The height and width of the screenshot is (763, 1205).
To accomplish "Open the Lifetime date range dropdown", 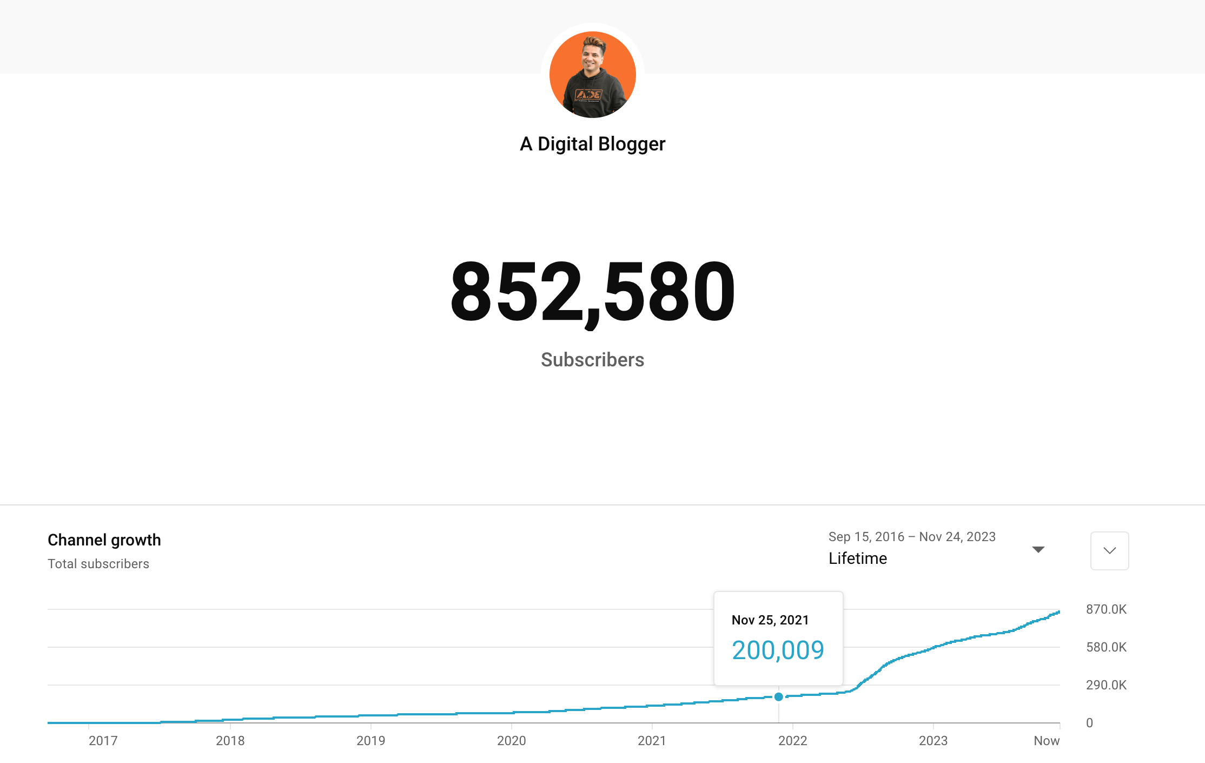I will 857,558.
